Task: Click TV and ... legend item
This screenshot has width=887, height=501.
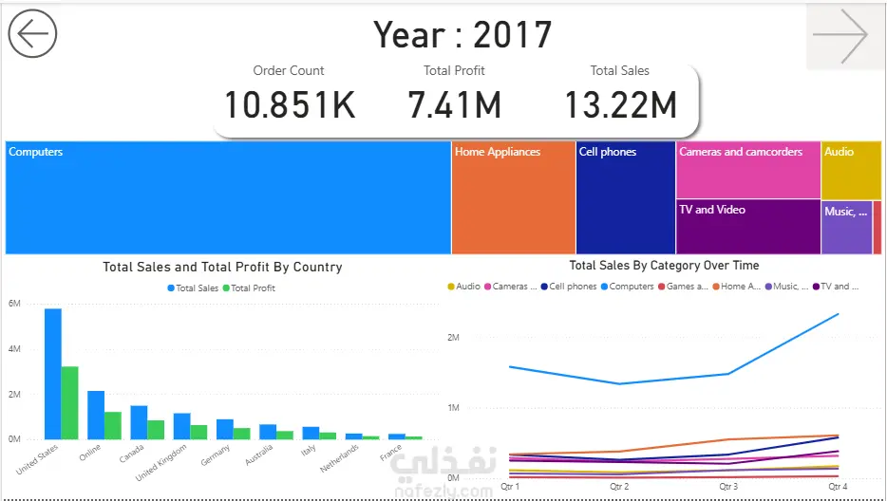Action: (x=836, y=287)
